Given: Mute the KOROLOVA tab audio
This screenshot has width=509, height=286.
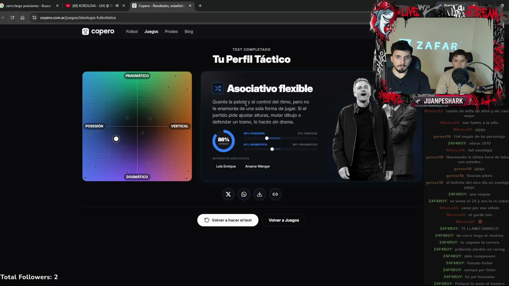Looking at the screenshot, I should [117, 6].
